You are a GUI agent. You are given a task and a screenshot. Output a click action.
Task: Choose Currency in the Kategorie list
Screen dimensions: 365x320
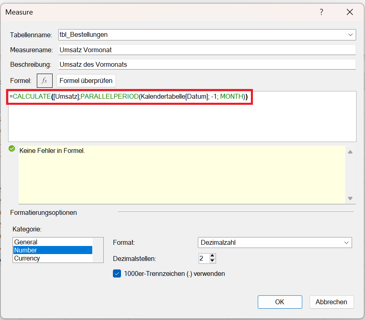click(x=27, y=258)
